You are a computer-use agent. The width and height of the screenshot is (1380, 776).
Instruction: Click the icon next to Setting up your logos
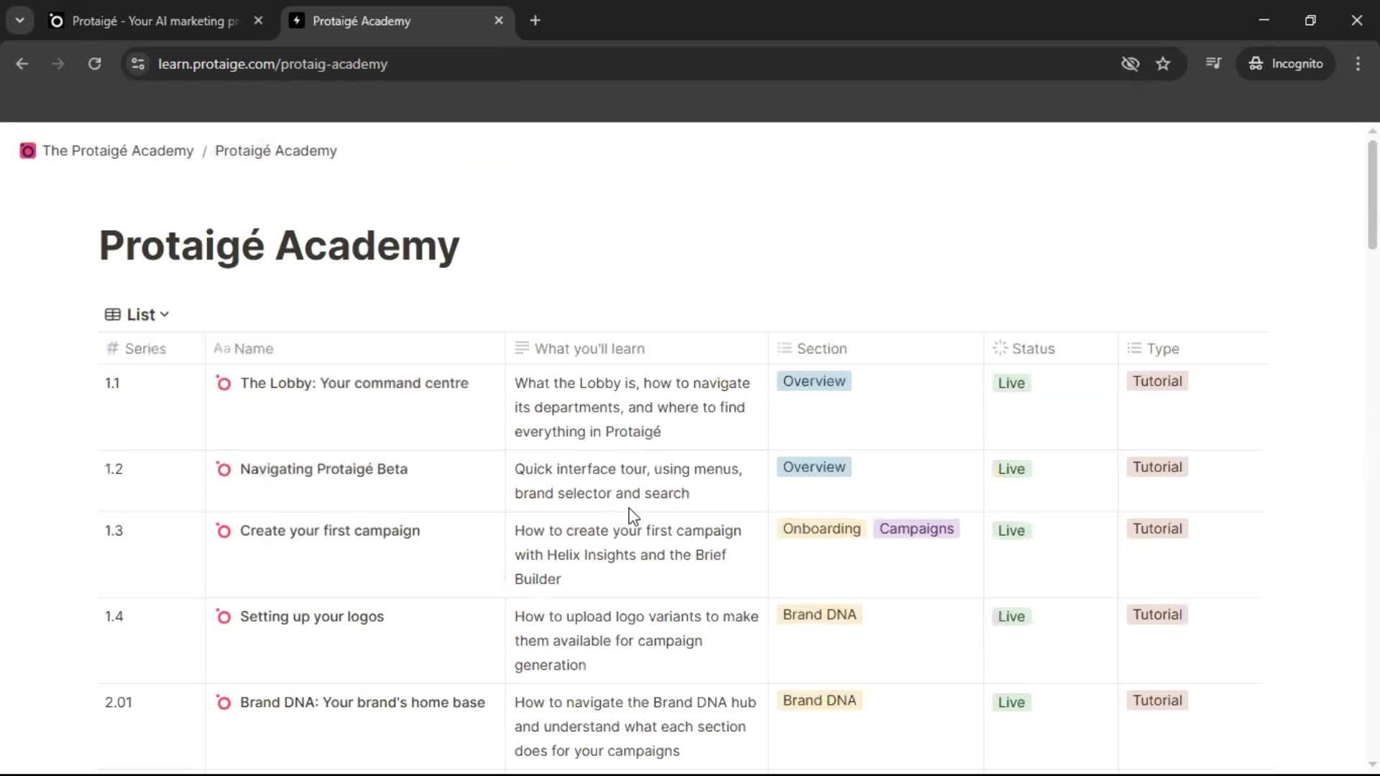point(224,617)
